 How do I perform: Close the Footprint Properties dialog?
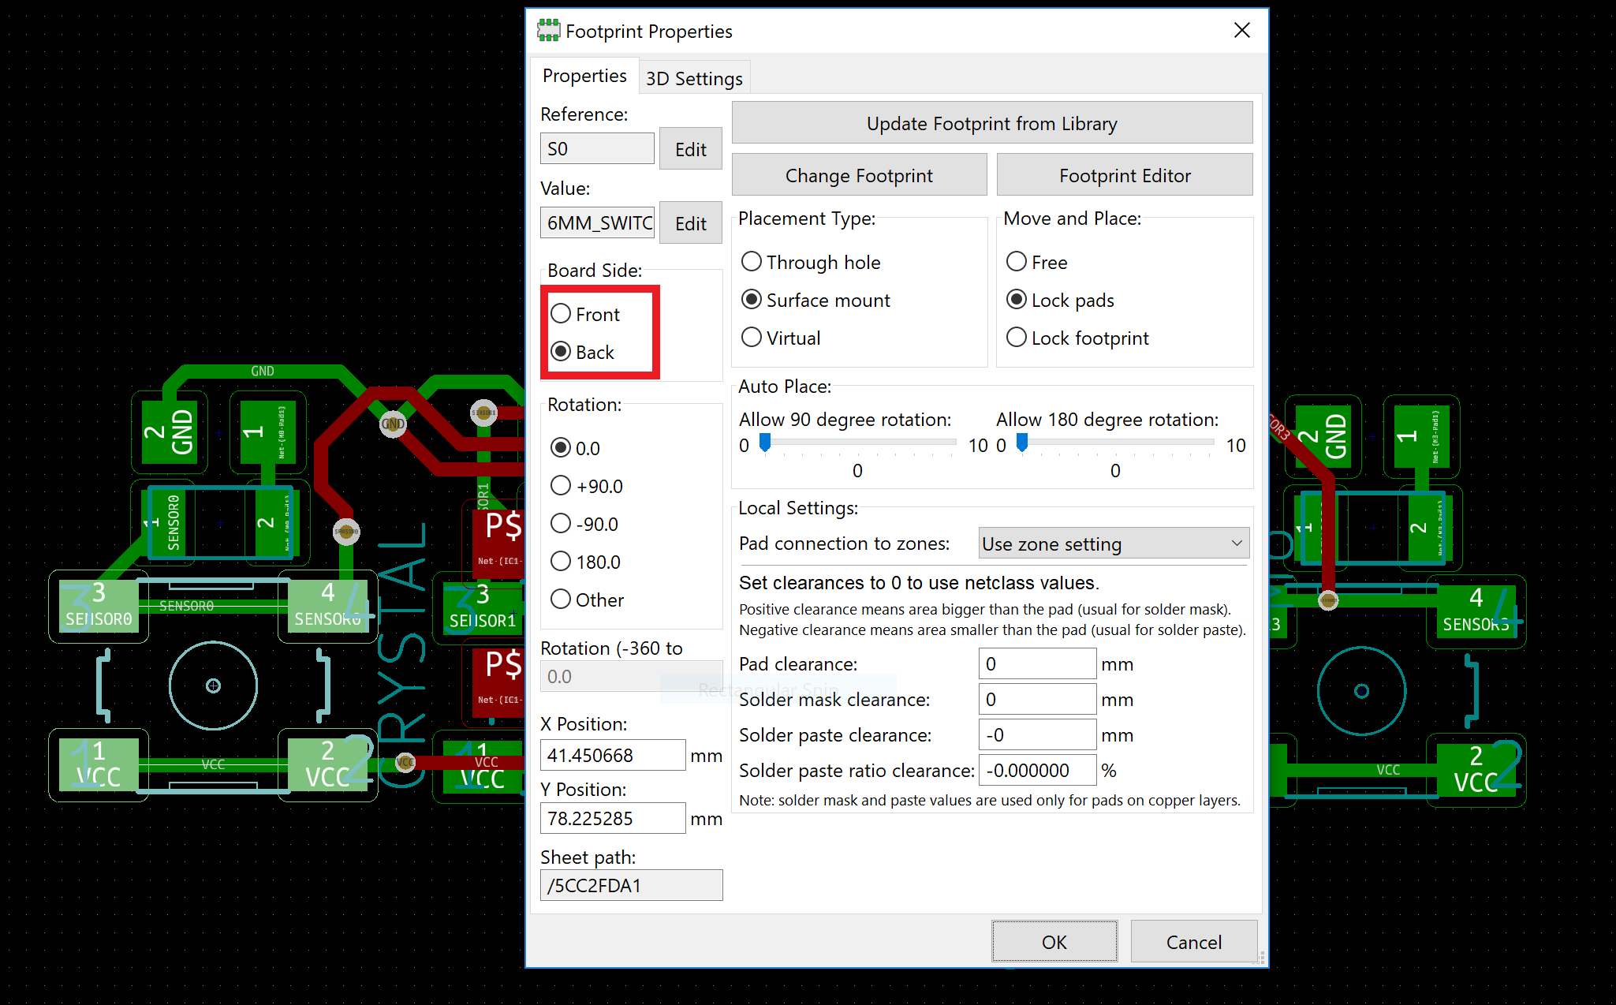pyautogui.click(x=1241, y=30)
